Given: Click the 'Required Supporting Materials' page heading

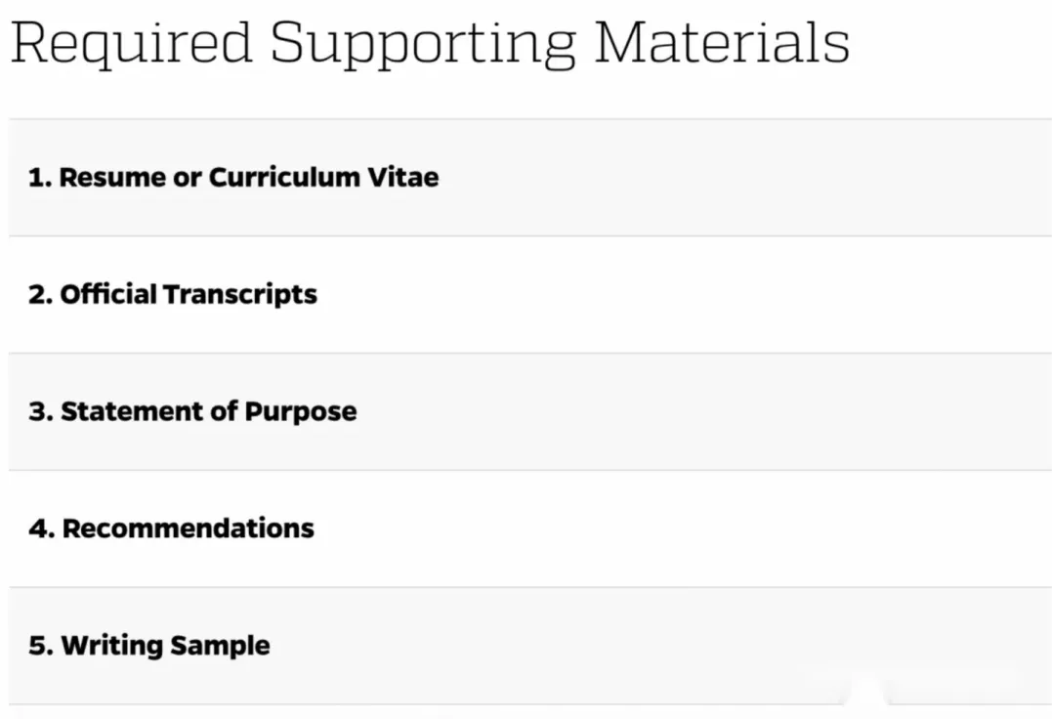Looking at the screenshot, I should 430,43.
